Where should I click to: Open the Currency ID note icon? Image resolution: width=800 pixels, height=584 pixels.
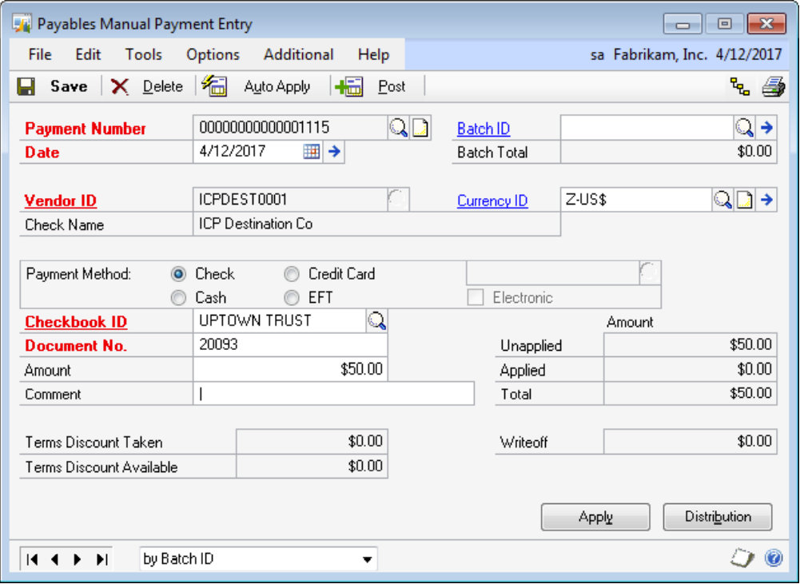[x=744, y=201]
